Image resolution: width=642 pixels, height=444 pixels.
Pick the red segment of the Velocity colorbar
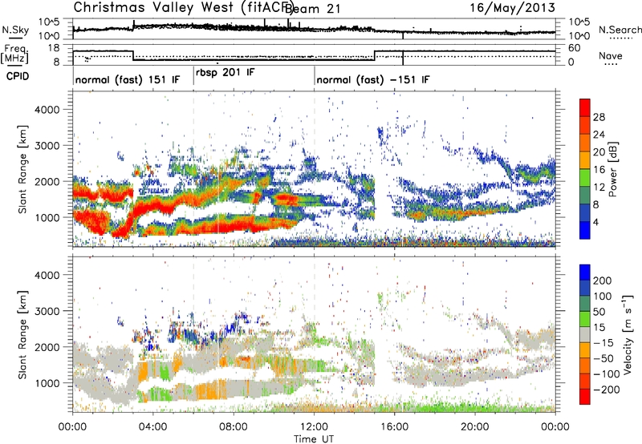[x=585, y=397]
